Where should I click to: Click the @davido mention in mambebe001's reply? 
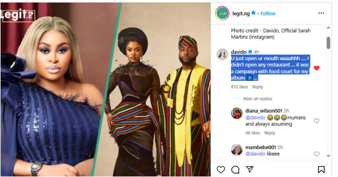tap(255, 154)
